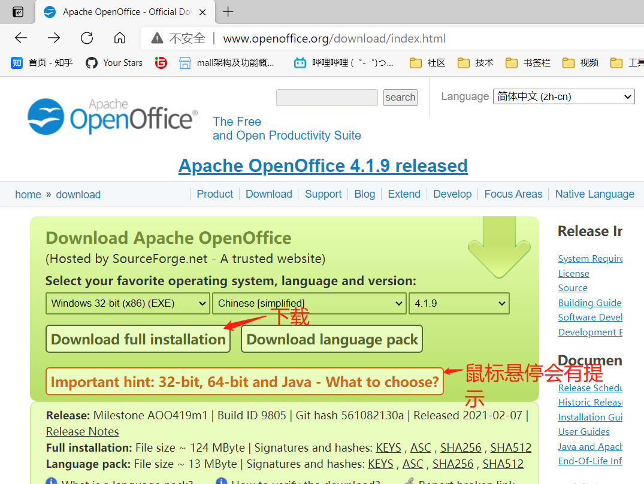This screenshot has height=484, width=644.
Task: Open Language pack KEYS link
Action: pos(381,464)
